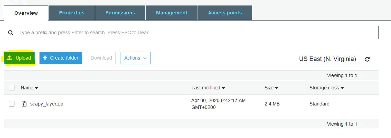Click the top next-page pagination arrow
The width and height of the screenshot is (391, 138).
point(362,75)
